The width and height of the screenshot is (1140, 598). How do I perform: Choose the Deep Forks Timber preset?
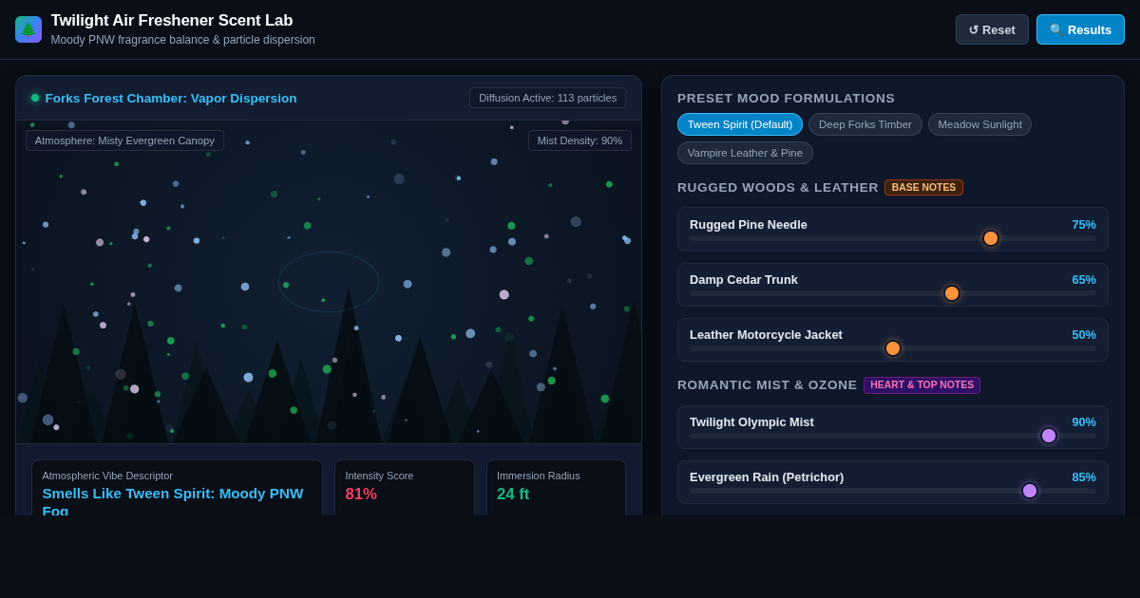(865, 124)
